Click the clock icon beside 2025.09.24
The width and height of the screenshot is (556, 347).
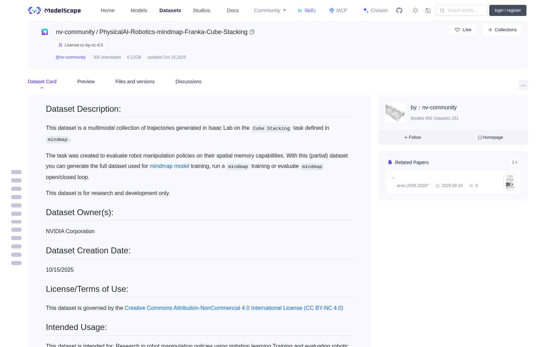pos(438,186)
